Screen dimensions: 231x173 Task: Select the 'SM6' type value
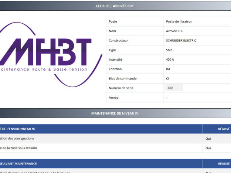(169, 50)
